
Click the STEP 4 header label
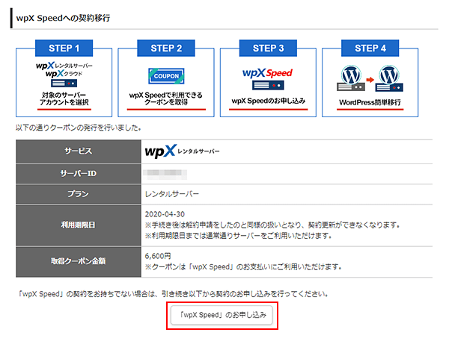[370, 48]
